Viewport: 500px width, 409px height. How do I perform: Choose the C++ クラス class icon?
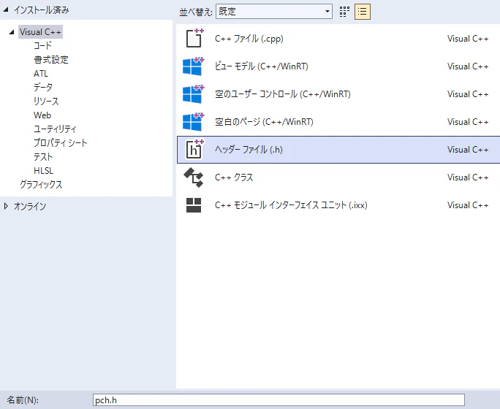[194, 177]
